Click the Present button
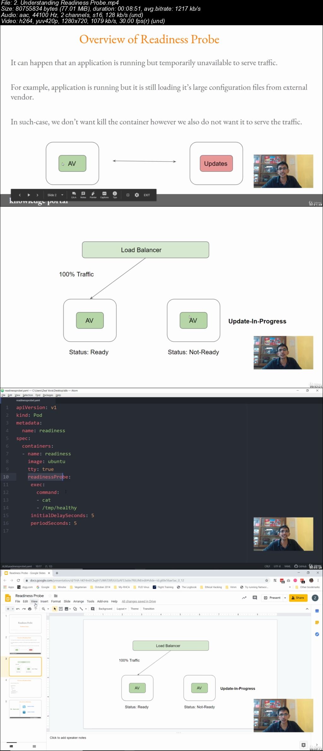This screenshot has width=323, height=751. (272, 598)
